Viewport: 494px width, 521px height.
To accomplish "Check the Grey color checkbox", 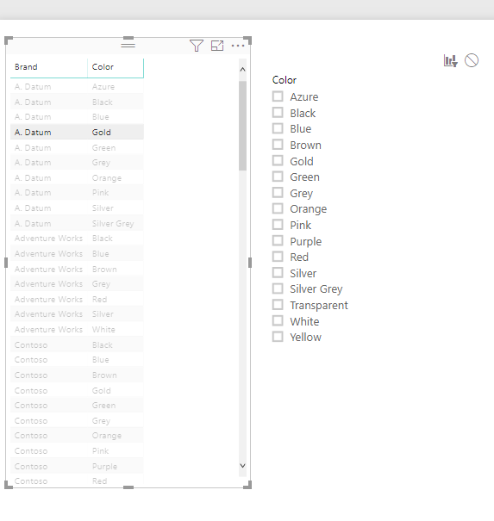I will (x=278, y=192).
